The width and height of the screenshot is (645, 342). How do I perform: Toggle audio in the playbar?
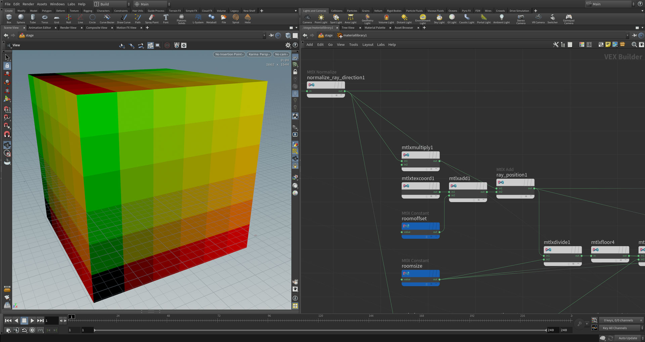16,330
